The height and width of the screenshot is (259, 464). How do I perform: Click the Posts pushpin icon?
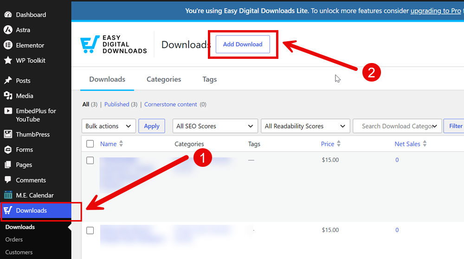point(8,80)
